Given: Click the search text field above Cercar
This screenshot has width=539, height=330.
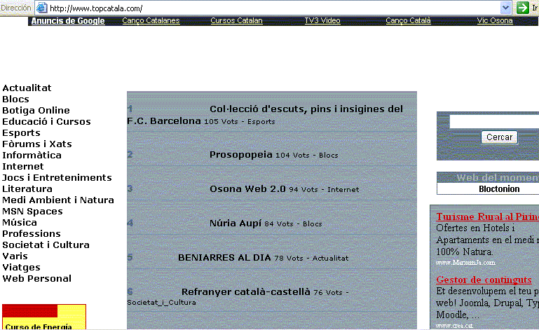Looking at the screenshot, I should click(x=494, y=122).
